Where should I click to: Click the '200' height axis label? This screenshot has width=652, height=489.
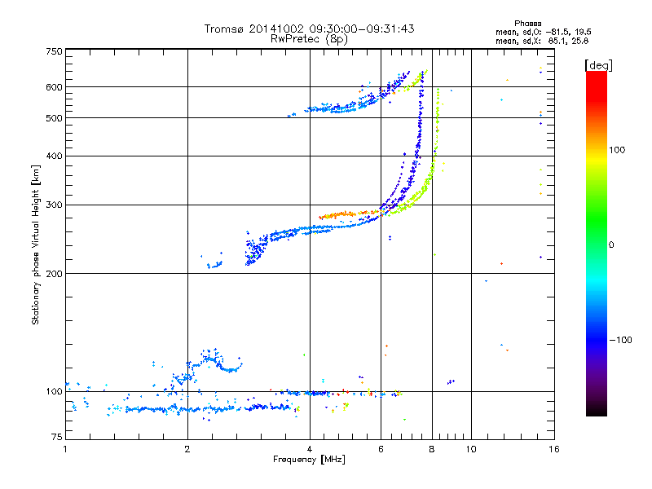[x=54, y=274]
